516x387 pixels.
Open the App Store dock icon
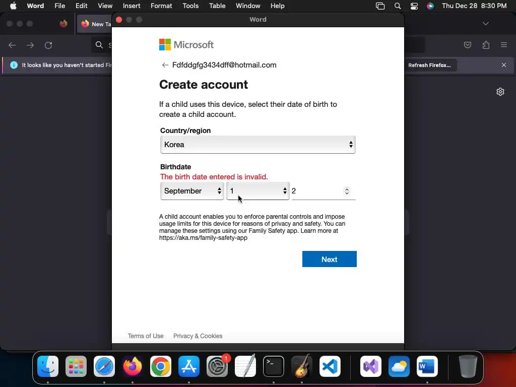(x=189, y=366)
